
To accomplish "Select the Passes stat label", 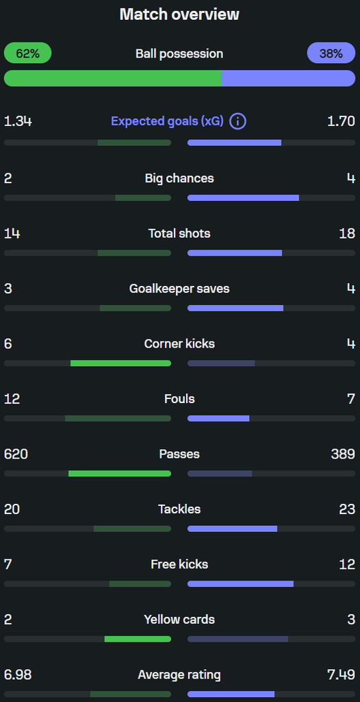I will point(179,454).
